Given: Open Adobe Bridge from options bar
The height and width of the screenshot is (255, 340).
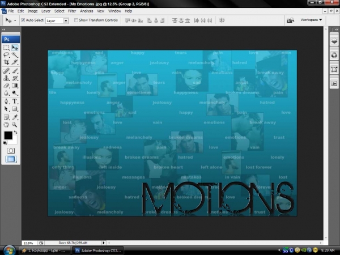Looking at the screenshot, I should point(290,20).
